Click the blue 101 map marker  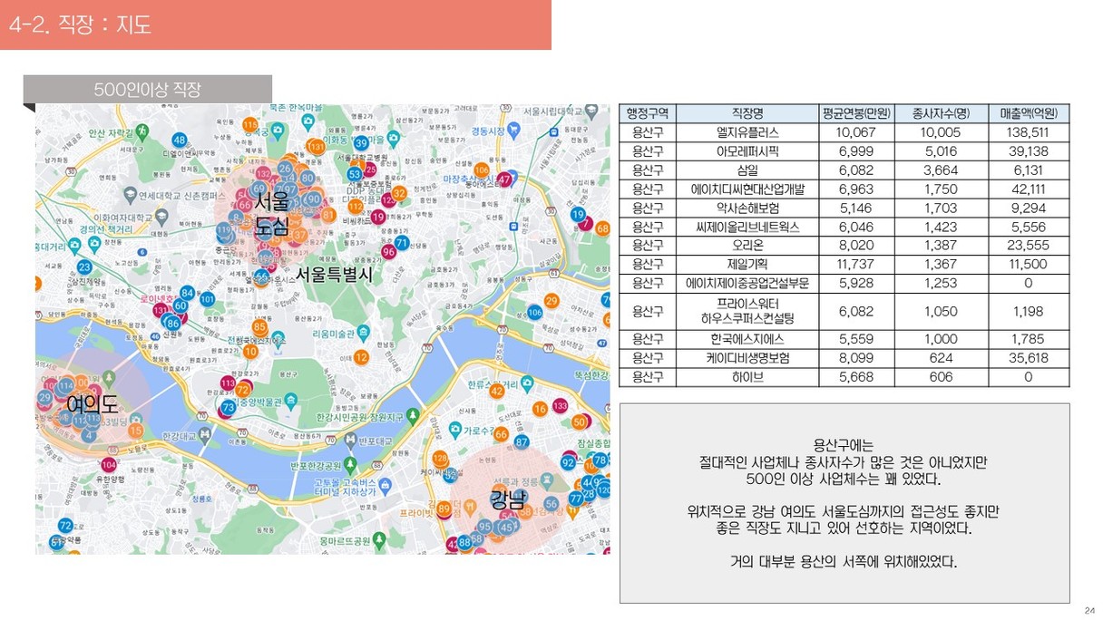207,300
